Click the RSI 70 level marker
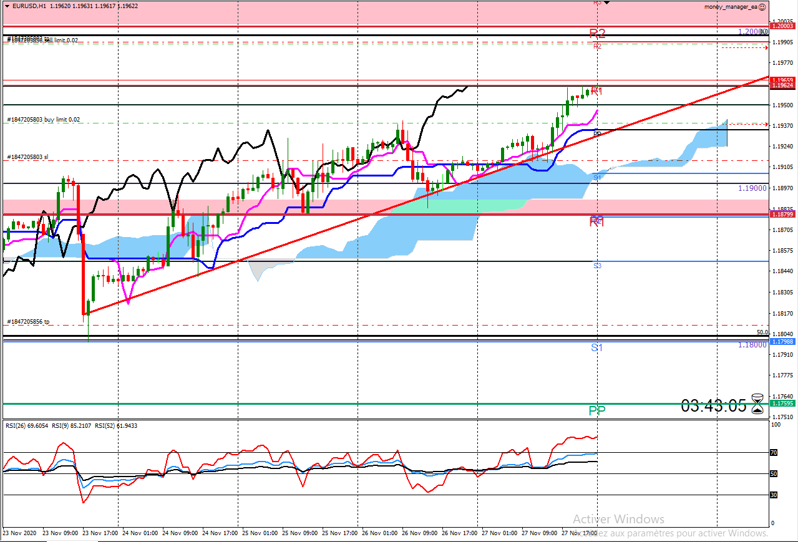798x542 pixels. point(774,453)
